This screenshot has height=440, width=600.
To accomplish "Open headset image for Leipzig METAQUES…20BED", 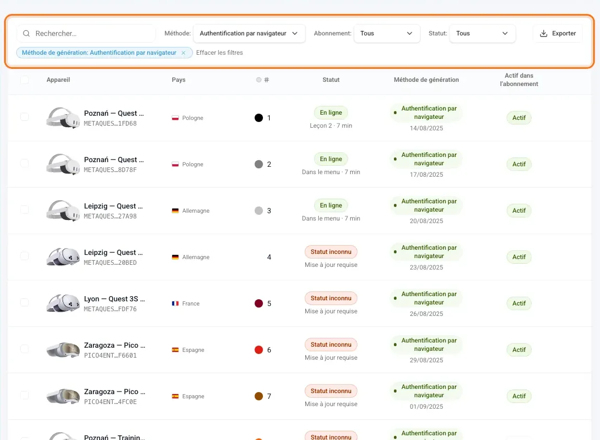I will [63, 257].
